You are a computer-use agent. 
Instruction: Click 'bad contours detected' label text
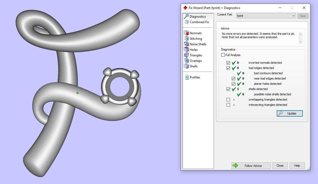point(268,73)
